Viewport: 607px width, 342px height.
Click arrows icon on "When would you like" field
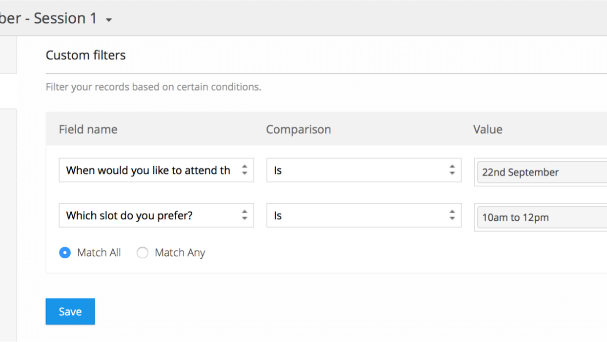[245, 170]
